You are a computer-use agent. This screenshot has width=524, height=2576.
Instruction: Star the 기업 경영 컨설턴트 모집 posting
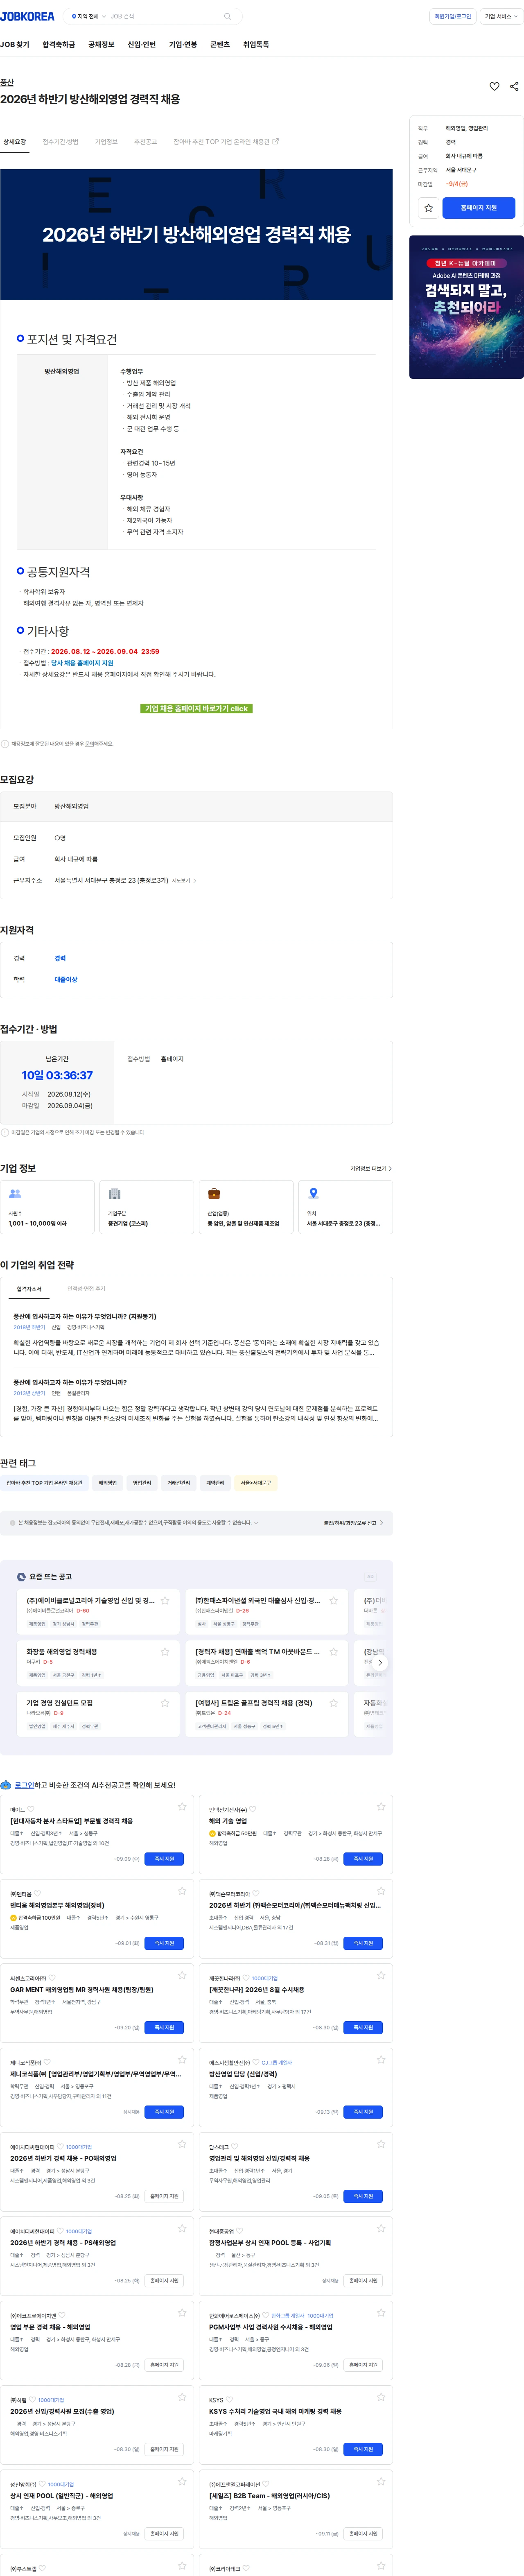click(165, 1702)
